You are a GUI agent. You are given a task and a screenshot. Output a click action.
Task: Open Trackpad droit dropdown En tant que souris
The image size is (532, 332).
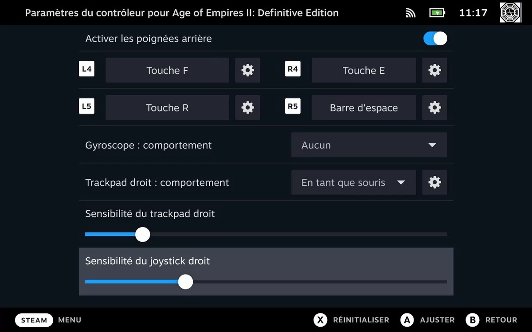(x=353, y=182)
